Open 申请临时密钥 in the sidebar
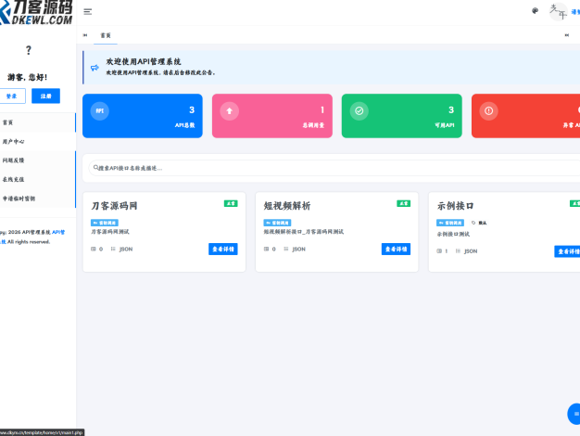Screen dimensions: 580x436 point(38,199)
